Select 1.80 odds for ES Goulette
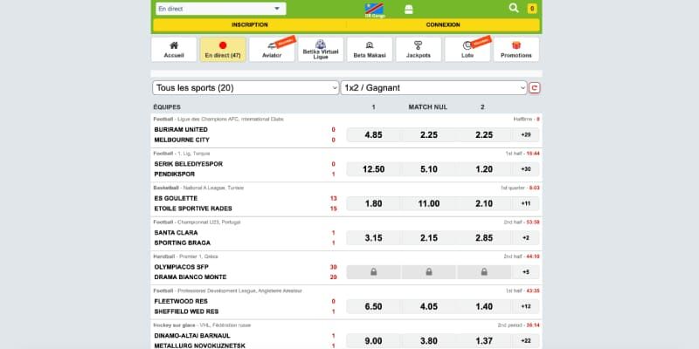 tap(374, 203)
